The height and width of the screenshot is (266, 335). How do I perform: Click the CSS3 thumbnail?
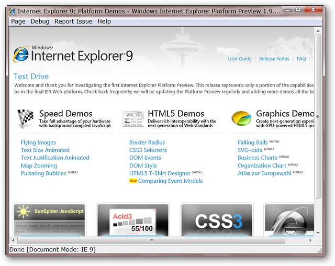click(x=217, y=220)
